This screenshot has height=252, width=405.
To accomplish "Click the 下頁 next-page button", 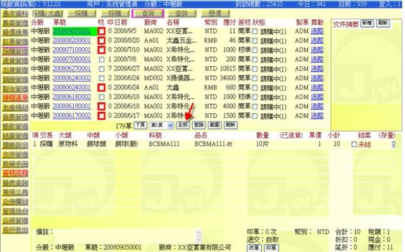I will 141,125.
